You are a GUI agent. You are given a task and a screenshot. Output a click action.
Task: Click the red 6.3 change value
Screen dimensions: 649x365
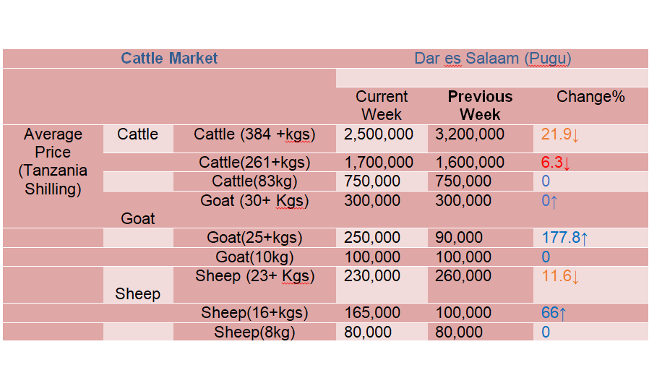pyautogui.click(x=556, y=163)
